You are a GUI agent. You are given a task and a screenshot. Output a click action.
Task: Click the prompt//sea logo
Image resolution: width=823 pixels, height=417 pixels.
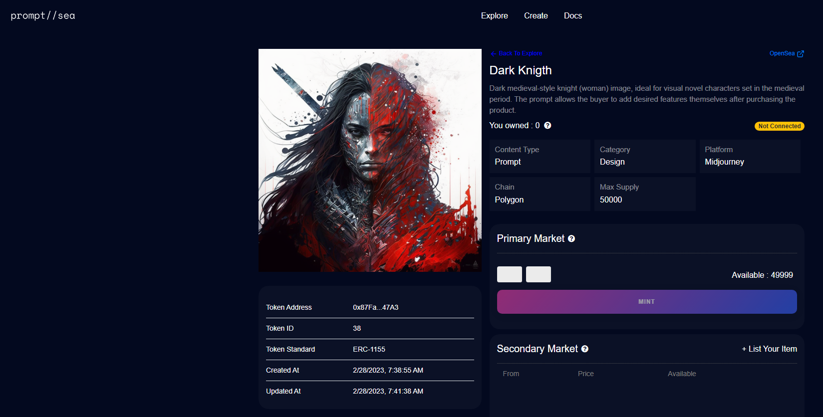click(x=43, y=16)
